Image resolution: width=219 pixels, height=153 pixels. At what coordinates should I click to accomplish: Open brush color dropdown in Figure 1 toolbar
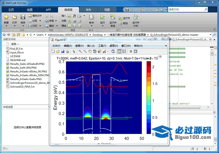click(108, 51)
